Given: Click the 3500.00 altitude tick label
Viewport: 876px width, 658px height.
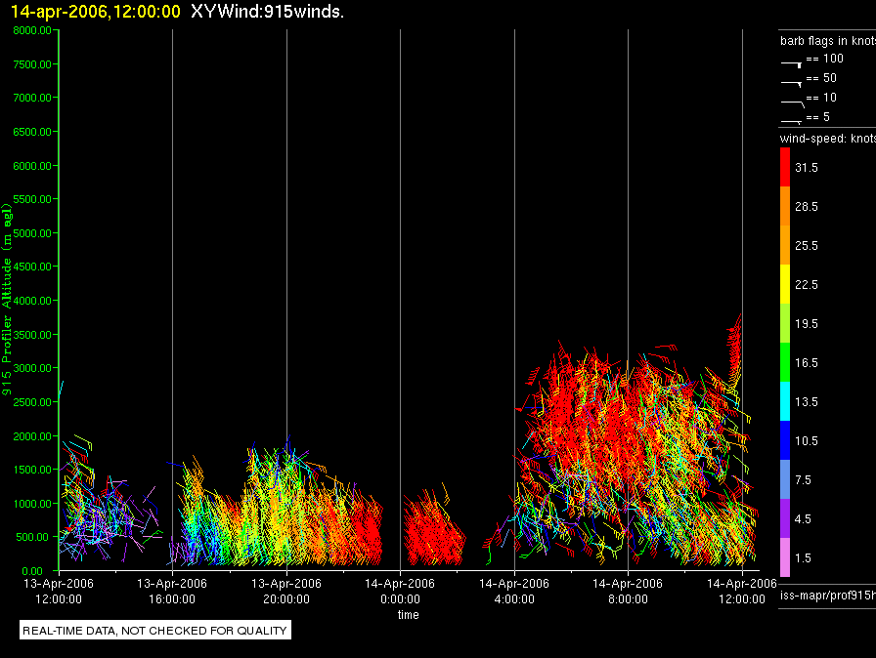Looking at the screenshot, I should (32, 335).
